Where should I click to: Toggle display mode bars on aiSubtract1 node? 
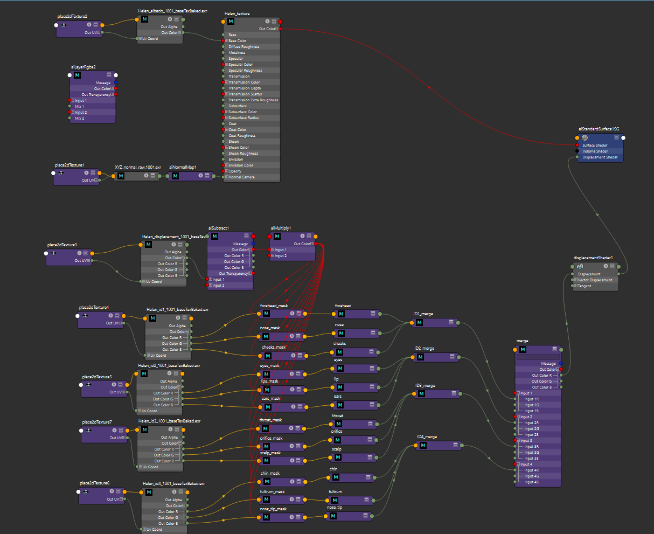click(x=246, y=235)
